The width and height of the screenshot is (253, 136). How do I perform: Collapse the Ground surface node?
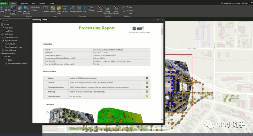pyautogui.click(x=3, y=57)
